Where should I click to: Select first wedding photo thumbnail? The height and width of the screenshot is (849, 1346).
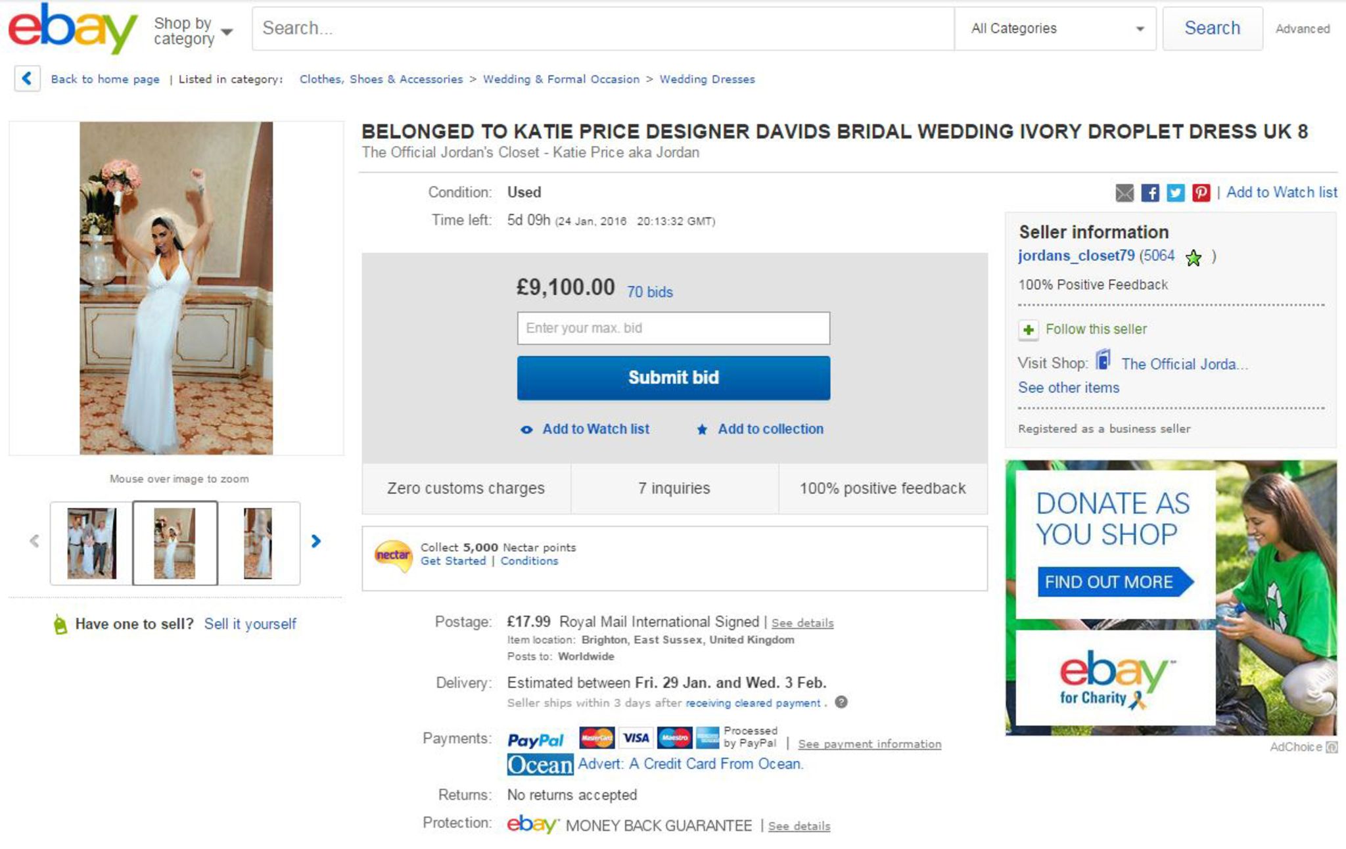pos(92,543)
